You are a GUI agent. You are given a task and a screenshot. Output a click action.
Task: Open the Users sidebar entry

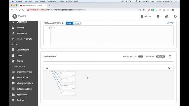pyautogui.click(x=19, y=55)
